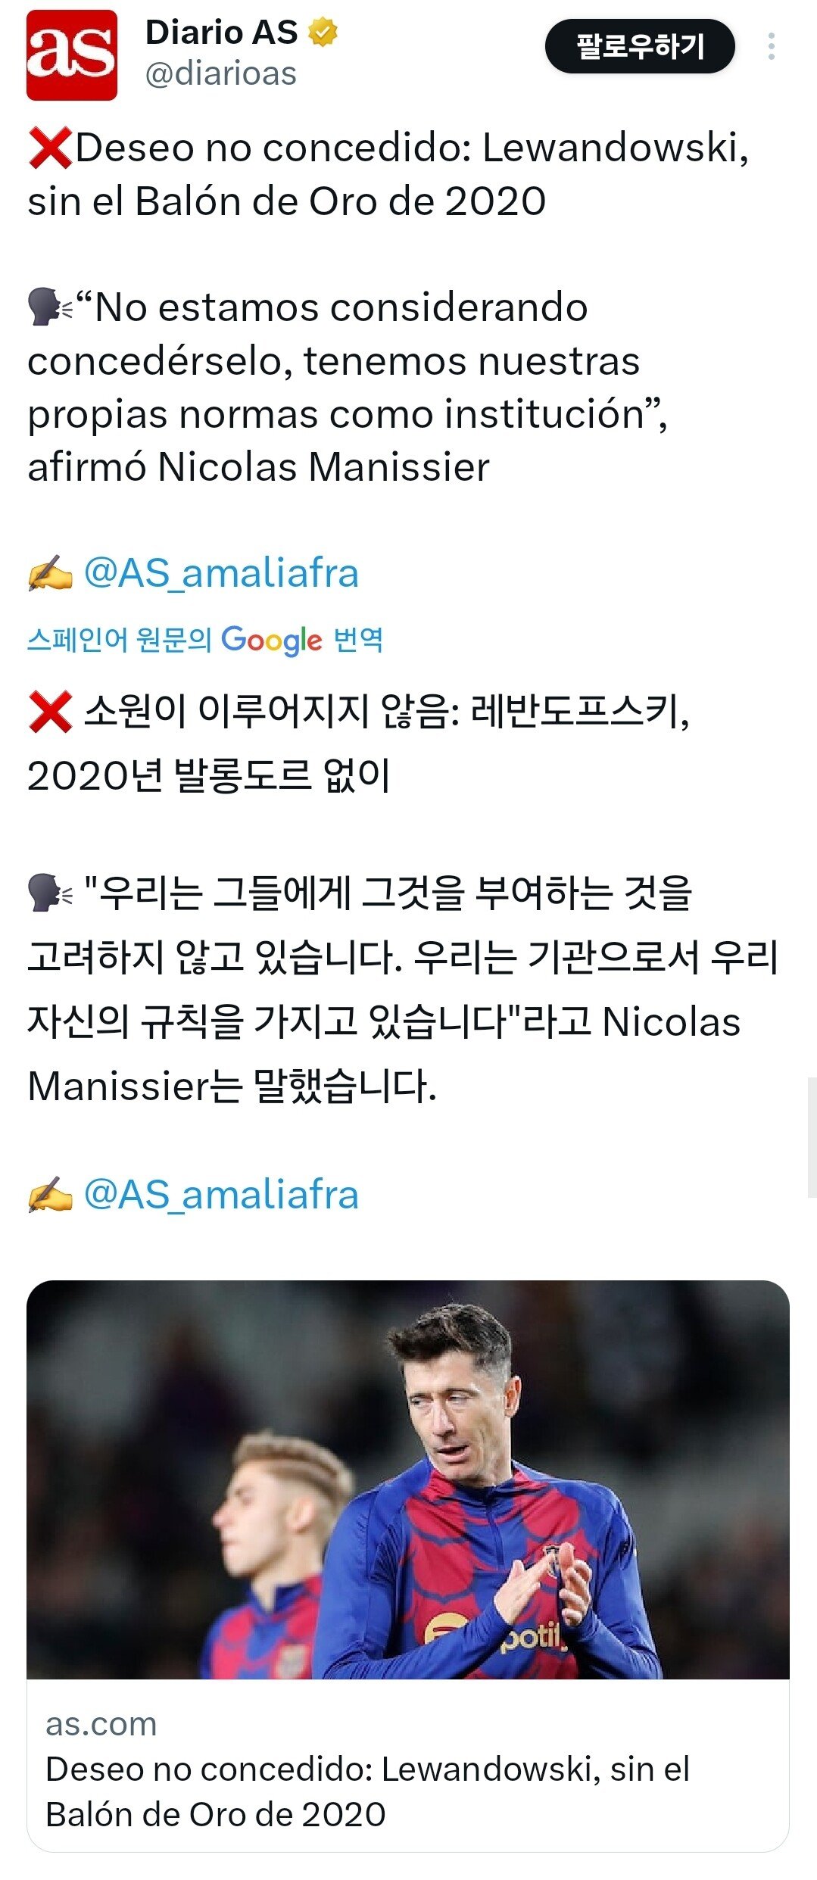Screen dimensions: 817x1880
Task: Open the as.com link card domain
Action: pos(101,1724)
